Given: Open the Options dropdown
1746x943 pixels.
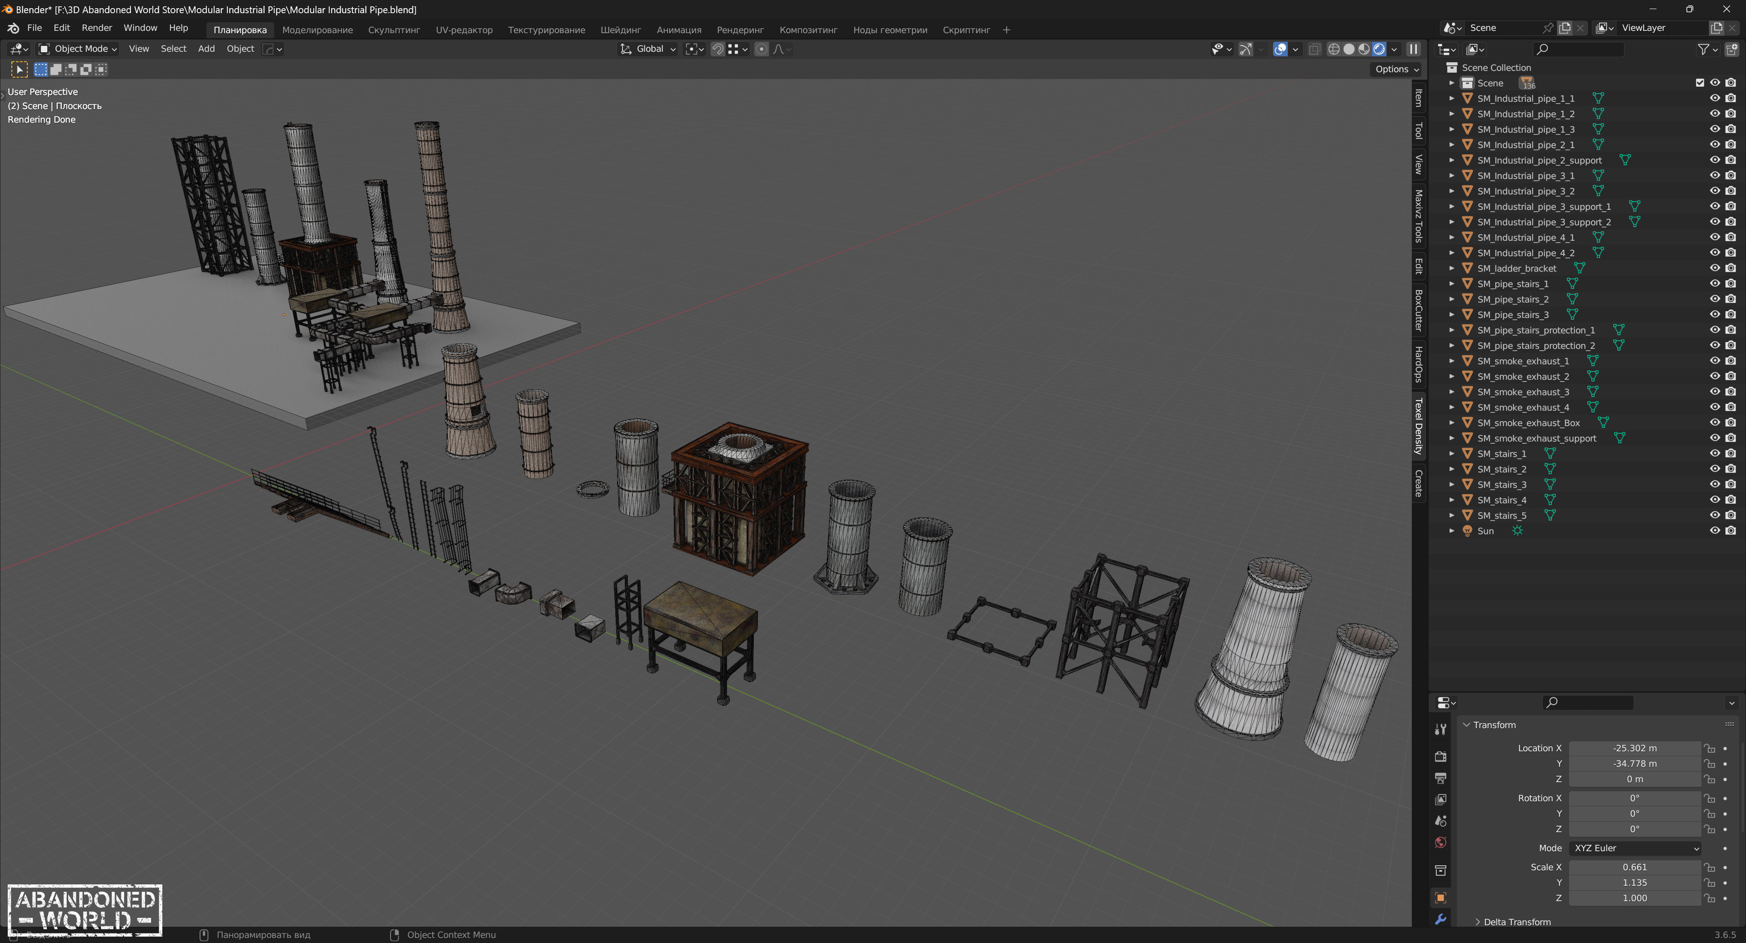Looking at the screenshot, I should 1396,69.
